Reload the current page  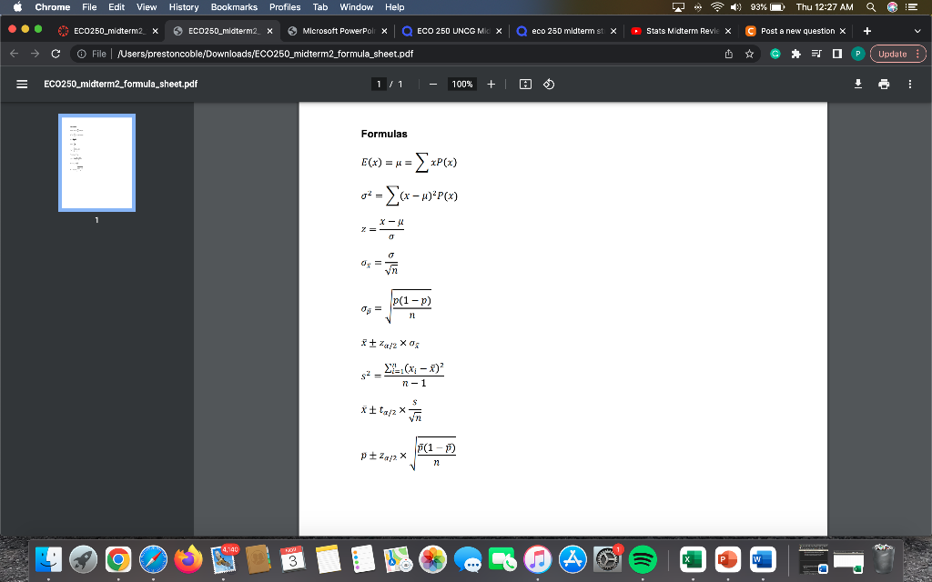tap(56, 54)
